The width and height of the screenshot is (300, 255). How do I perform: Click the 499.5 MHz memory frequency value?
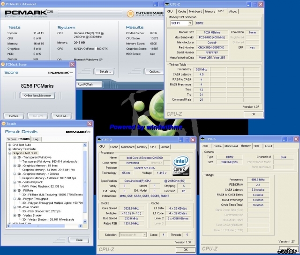click(258, 180)
